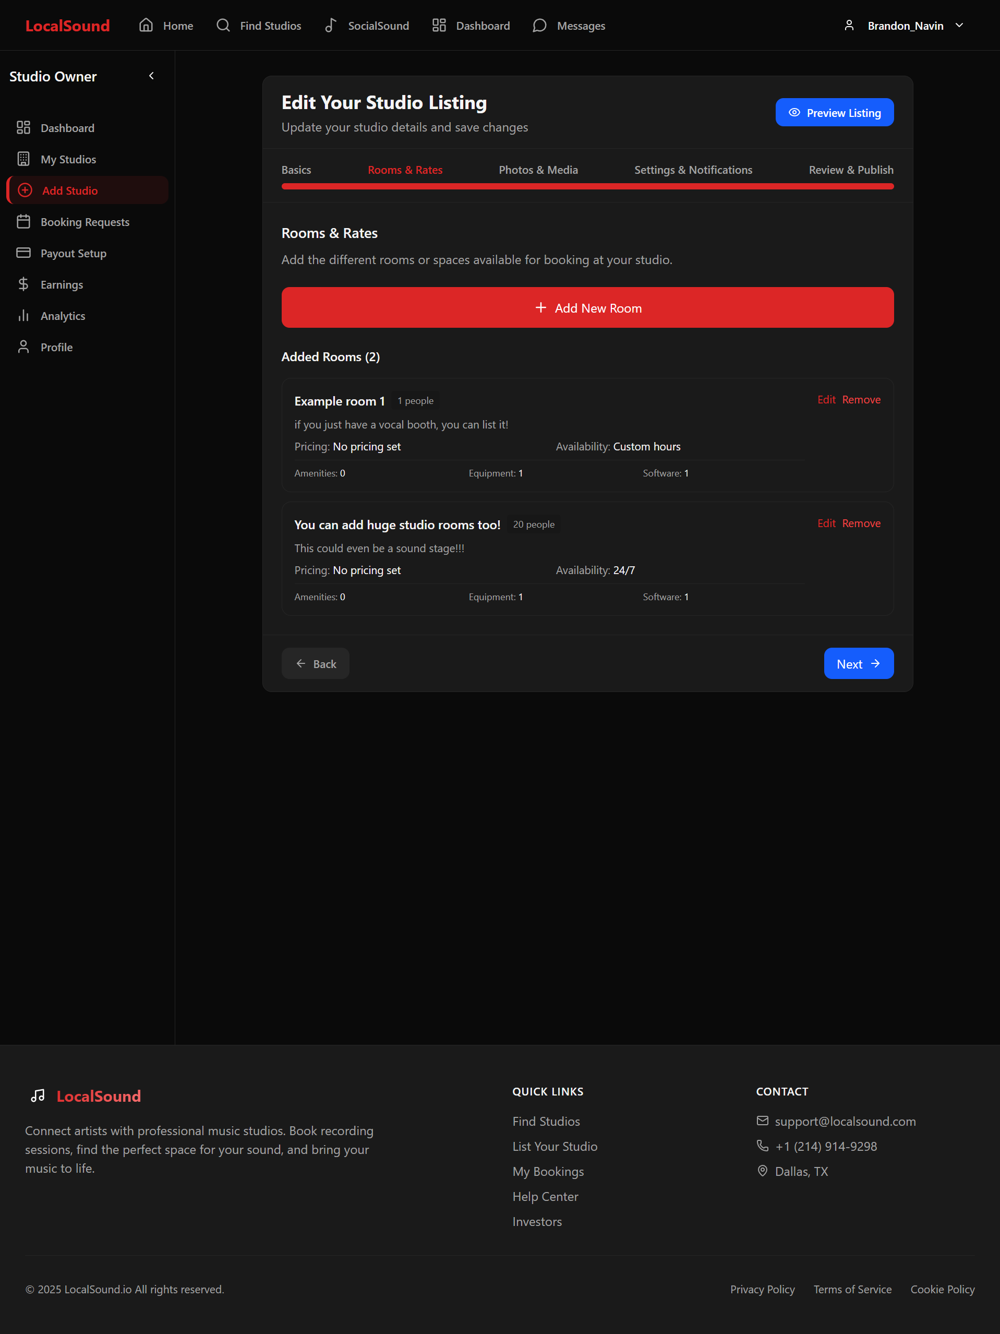Click the location pin icon beside Dallas, TX

tap(763, 1171)
